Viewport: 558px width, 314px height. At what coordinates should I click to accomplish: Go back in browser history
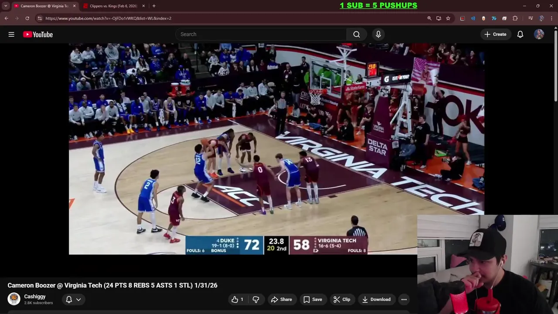(x=6, y=18)
